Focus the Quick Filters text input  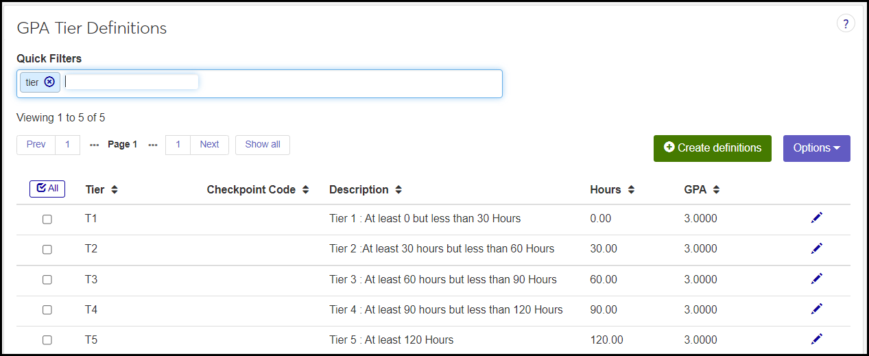click(x=132, y=82)
